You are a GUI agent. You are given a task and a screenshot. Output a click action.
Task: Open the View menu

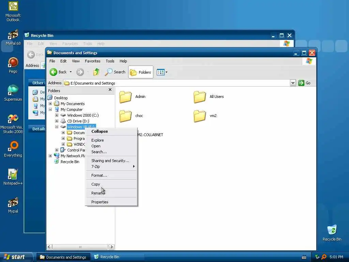76,61
